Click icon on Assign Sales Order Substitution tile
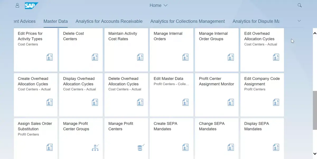Screen dimensions: 317x159 [x=50, y=147]
